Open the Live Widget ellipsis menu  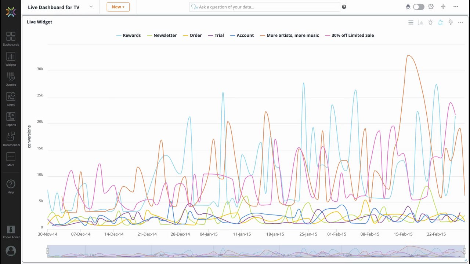(x=460, y=22)
